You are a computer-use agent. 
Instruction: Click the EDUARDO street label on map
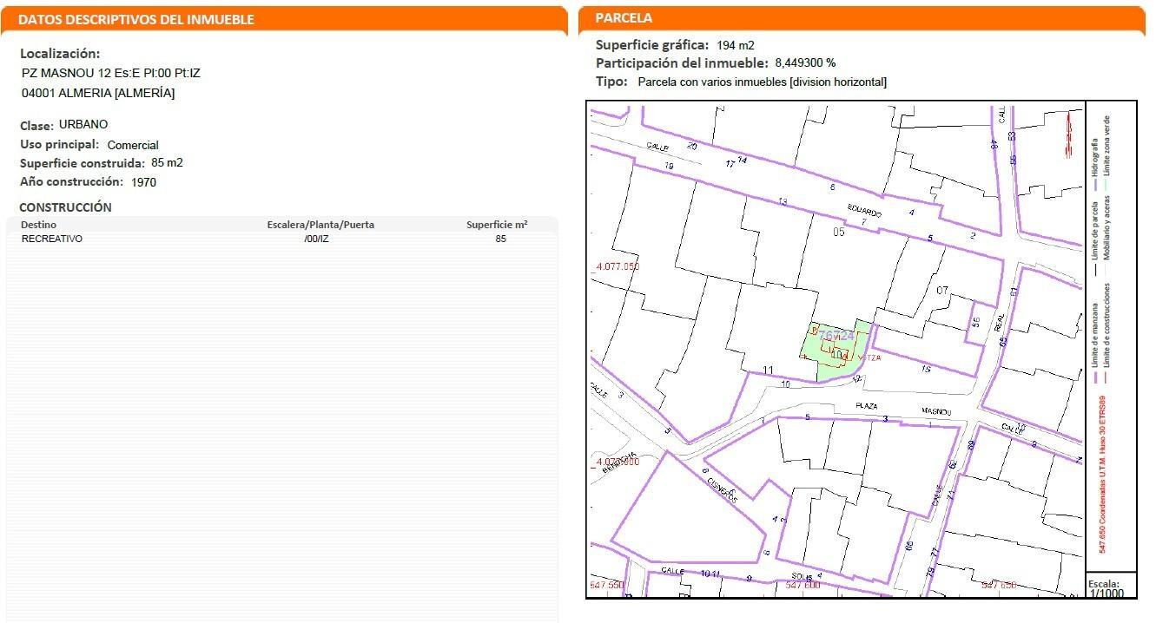point(865,213)
